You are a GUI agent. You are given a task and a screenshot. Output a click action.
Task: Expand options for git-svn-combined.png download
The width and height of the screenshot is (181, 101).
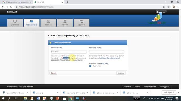[118, 93]
